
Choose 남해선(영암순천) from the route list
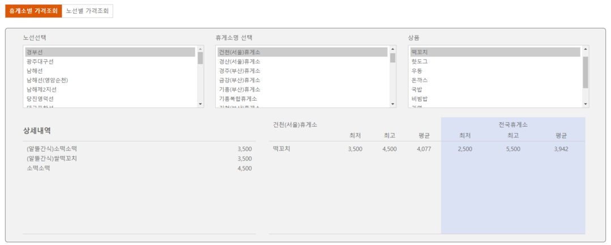pyautogui.click(x=110, y=80)
